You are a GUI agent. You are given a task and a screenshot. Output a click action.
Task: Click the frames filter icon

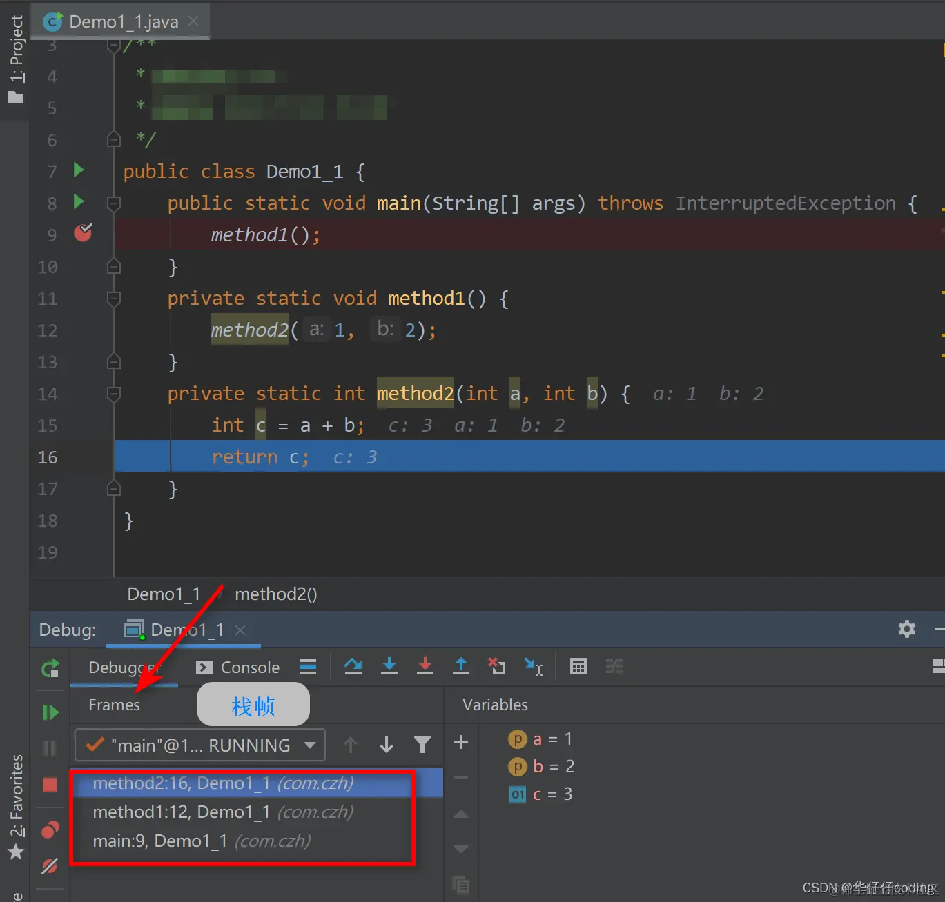click(422, 745)
